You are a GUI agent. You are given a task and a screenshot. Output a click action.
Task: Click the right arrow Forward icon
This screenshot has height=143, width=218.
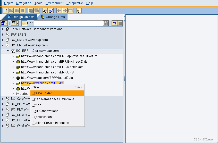pos(65,11)
